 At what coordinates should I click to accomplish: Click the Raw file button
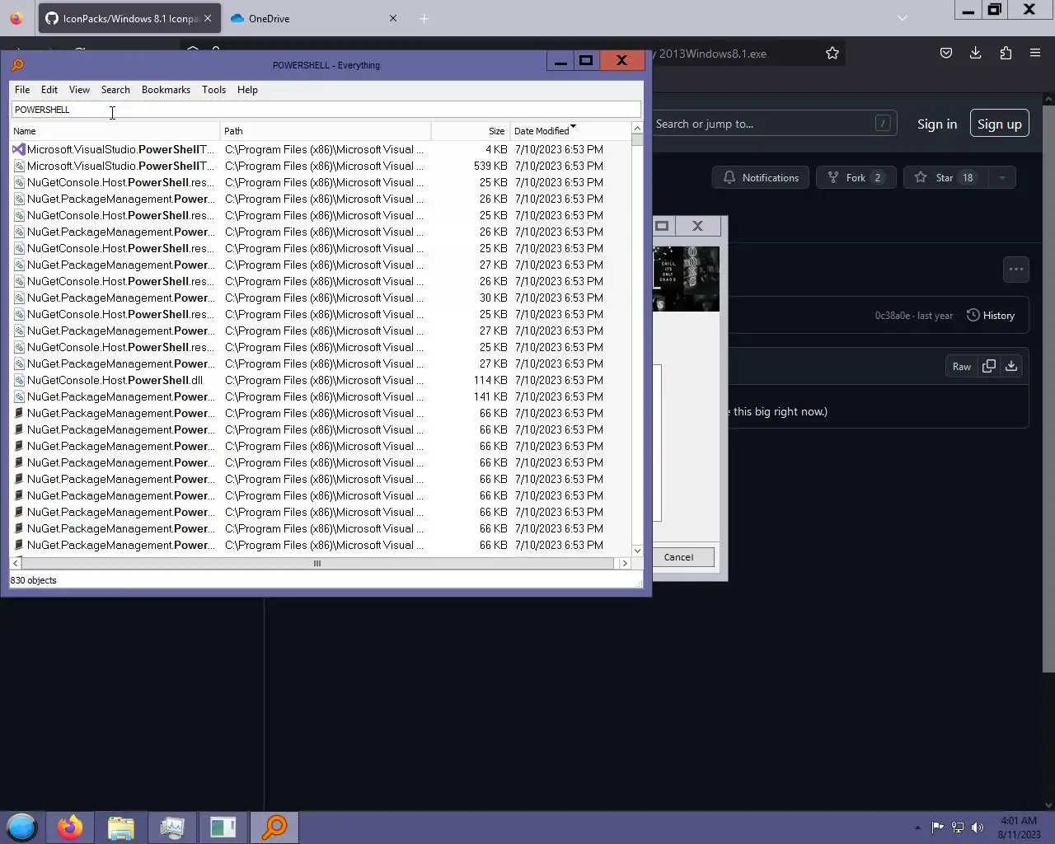coord(962,367)
